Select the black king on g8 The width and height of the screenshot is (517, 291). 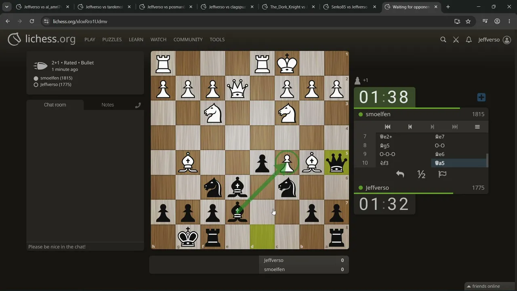tap(188, 237)
